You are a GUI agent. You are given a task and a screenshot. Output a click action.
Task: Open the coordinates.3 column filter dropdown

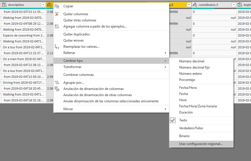click(234, 5)
